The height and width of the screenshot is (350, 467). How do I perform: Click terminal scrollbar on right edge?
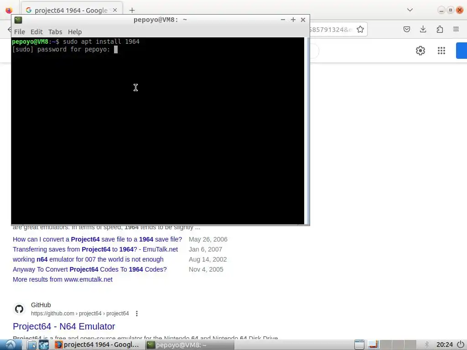(x=307, y=130)
